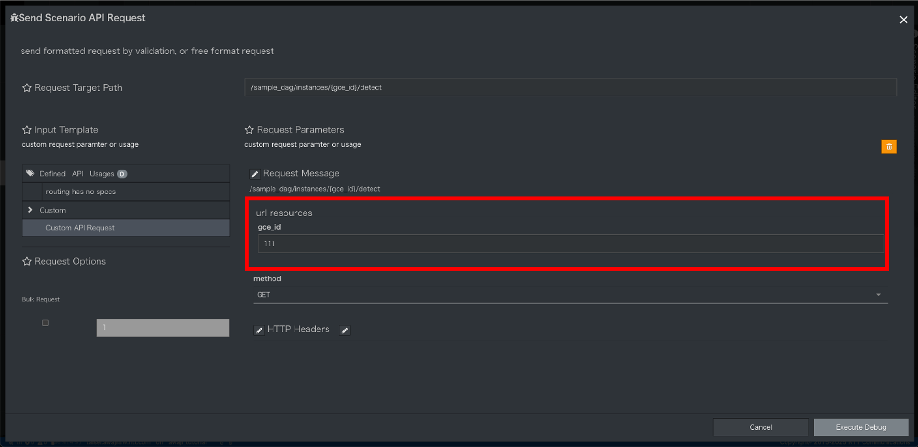Click the star icon beside Request Target Path
This screenshot has height=447, width=918.
[27, 88]
